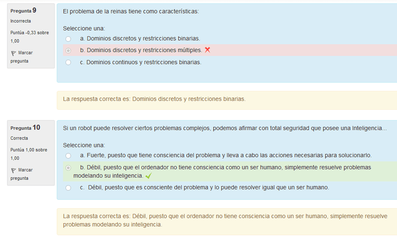This screenshot has width=397, height=239.
Task: Click question text Si un robot puede resolver
Action: [x=225, y=128]
